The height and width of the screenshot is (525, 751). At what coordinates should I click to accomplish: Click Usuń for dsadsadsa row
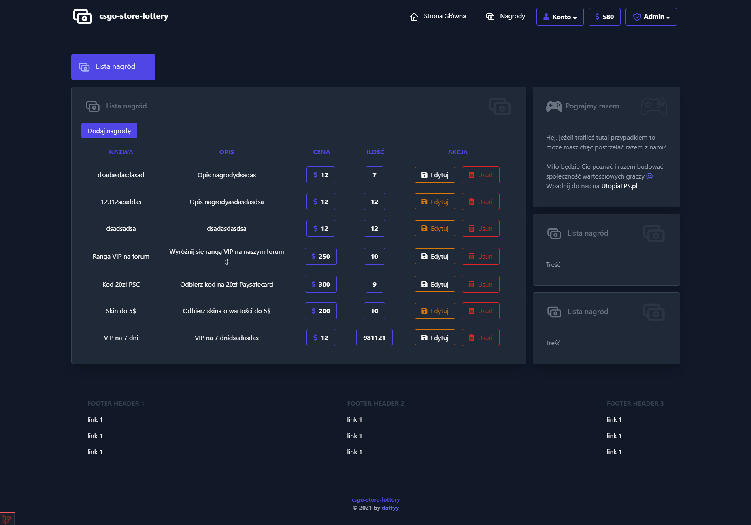(x=481, y=228)
